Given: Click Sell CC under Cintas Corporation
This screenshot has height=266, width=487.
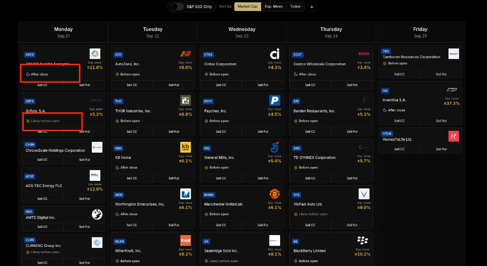Looking at the screenshot, I should [221, 85].
